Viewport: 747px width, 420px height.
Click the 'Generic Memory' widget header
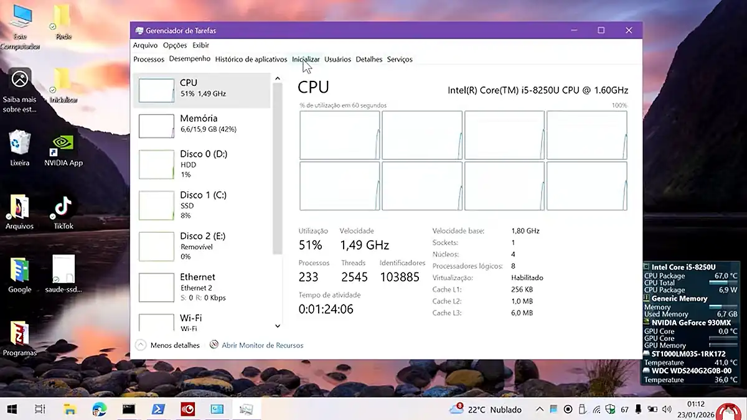point(679,299)
